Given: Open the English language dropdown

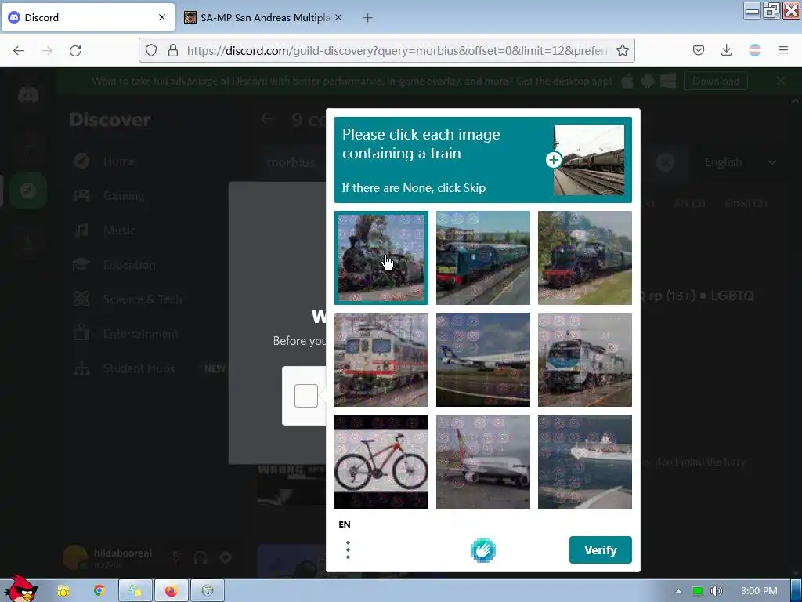Looking at the screenshot, I should click(739, 162).
